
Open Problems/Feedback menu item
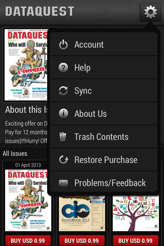tap(104, 182)
